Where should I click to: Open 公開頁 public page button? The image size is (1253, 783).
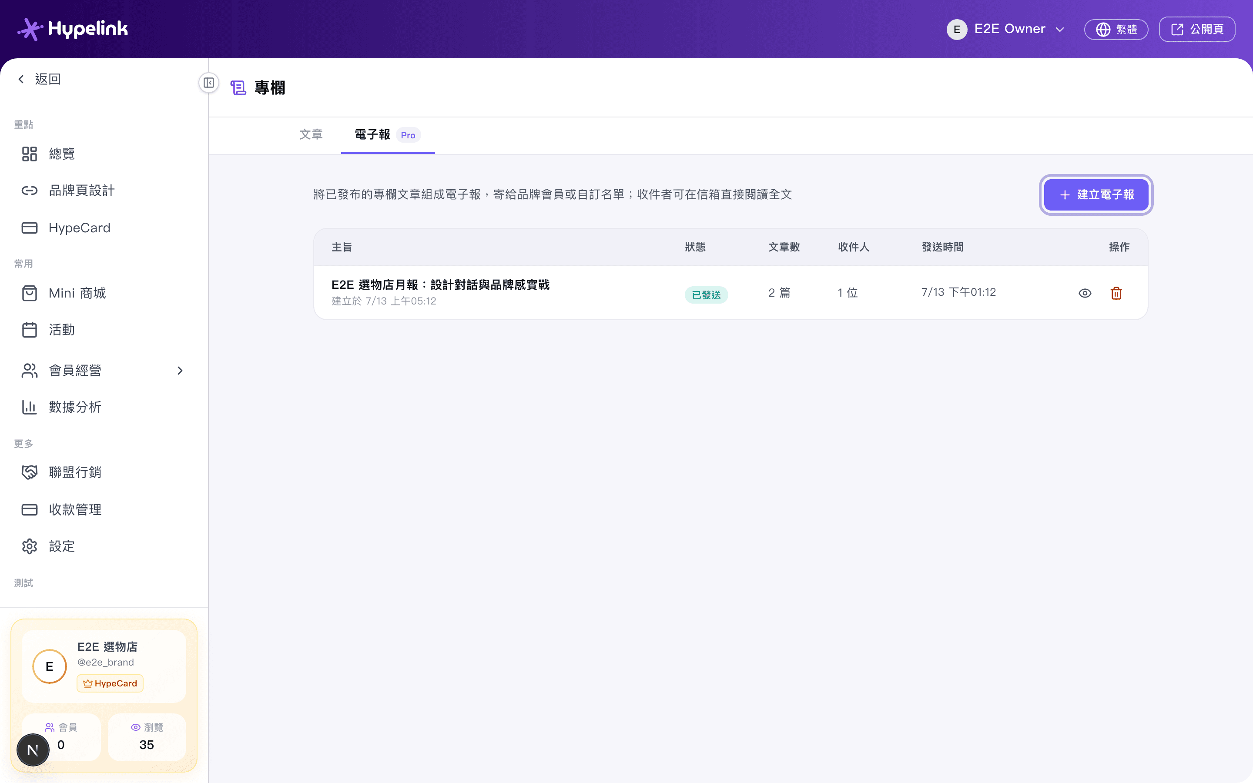pos(1196,29)
